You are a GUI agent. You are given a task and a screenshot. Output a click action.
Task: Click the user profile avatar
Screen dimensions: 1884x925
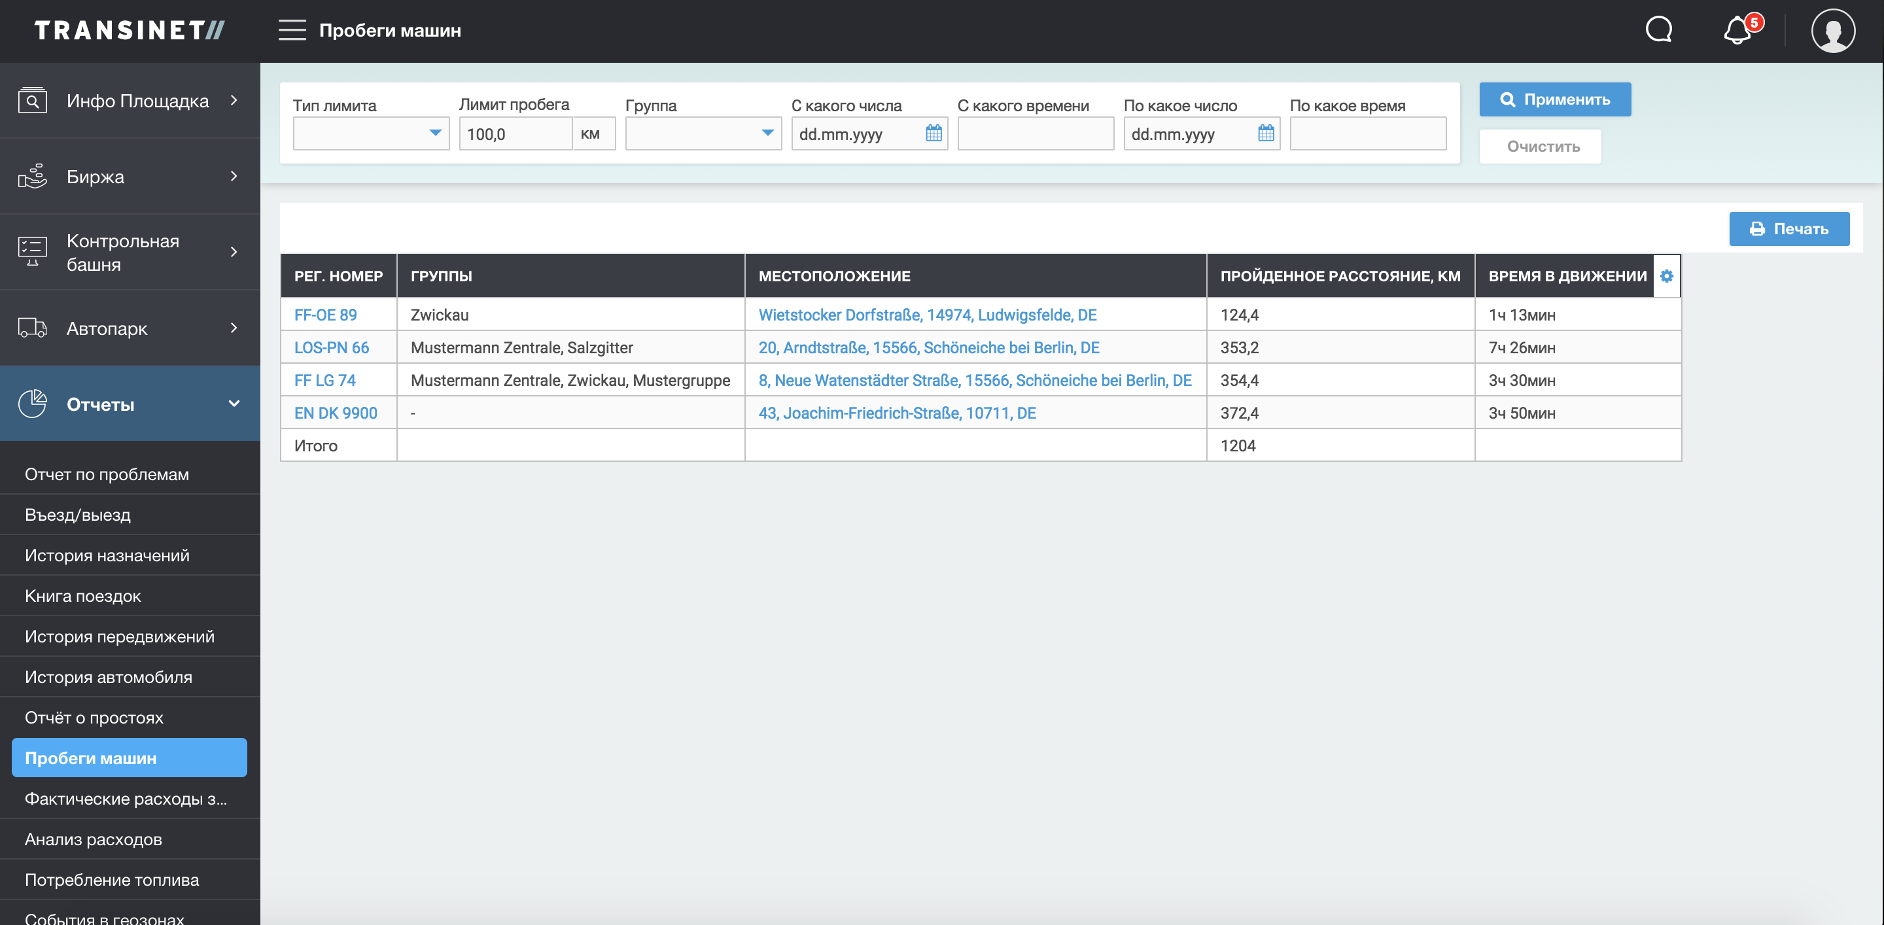(x=1832, y=31)
